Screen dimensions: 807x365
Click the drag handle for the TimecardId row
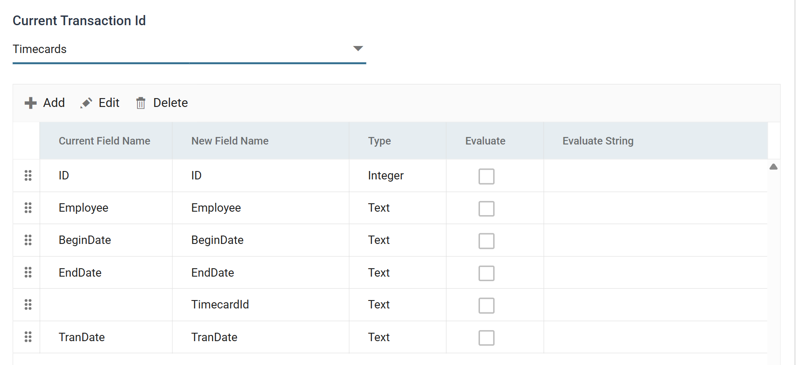(28, 304)
